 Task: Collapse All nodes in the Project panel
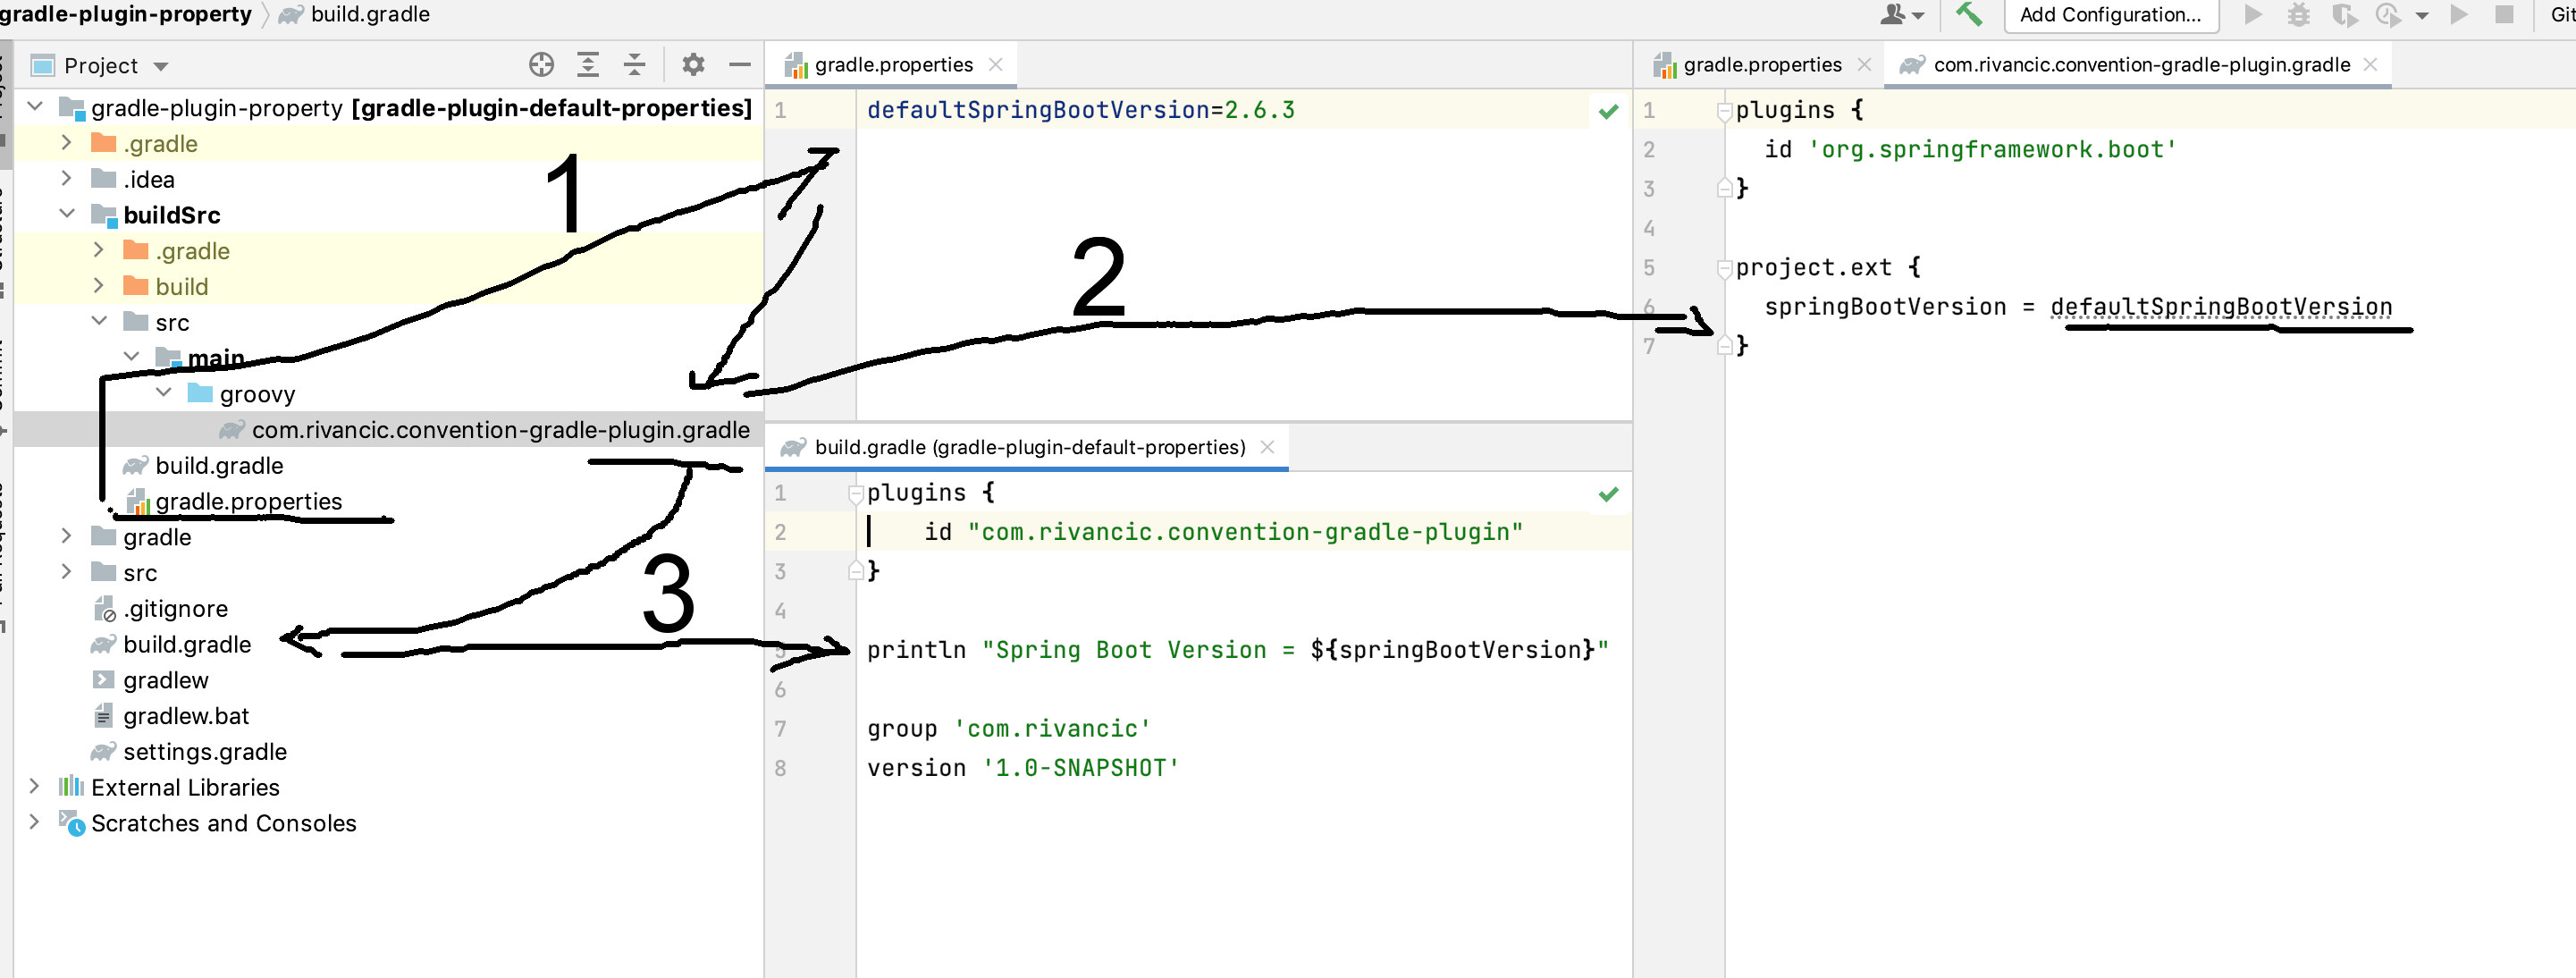634,64
